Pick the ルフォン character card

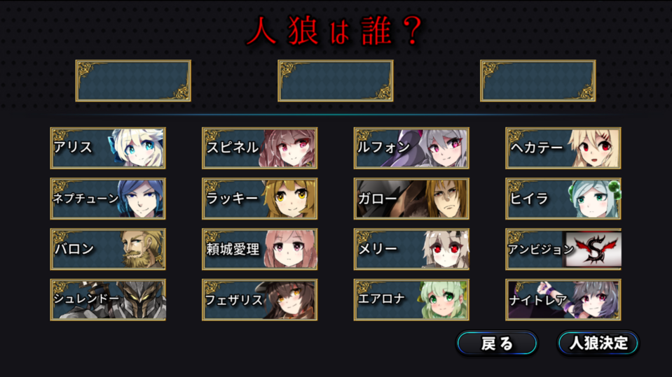coord(411,148)
